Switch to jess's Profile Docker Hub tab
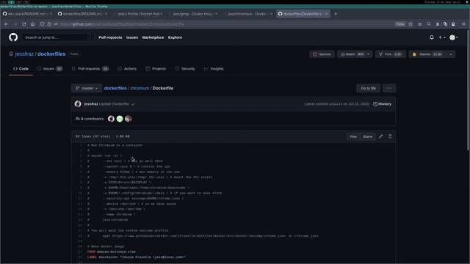The image size is (470, 264). [140, 14]
